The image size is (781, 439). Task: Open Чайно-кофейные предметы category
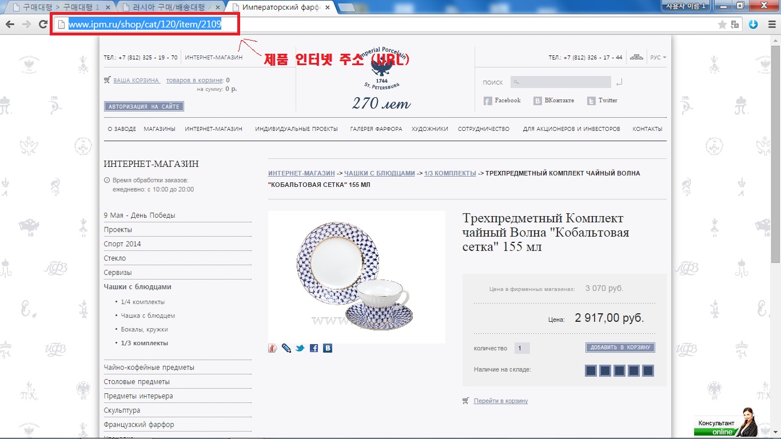coord(149,368)
